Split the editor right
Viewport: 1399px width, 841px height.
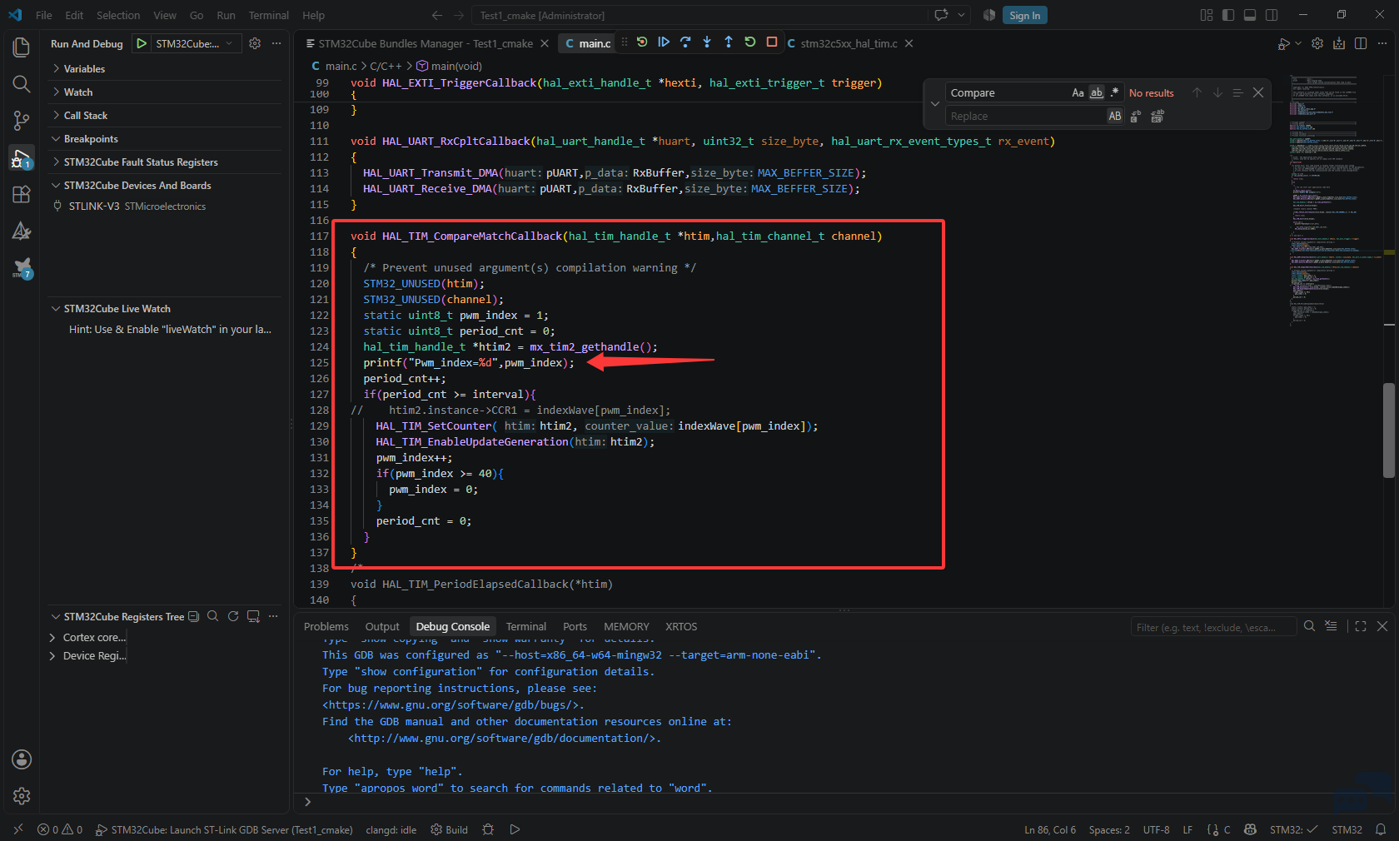pos(1361,43)
